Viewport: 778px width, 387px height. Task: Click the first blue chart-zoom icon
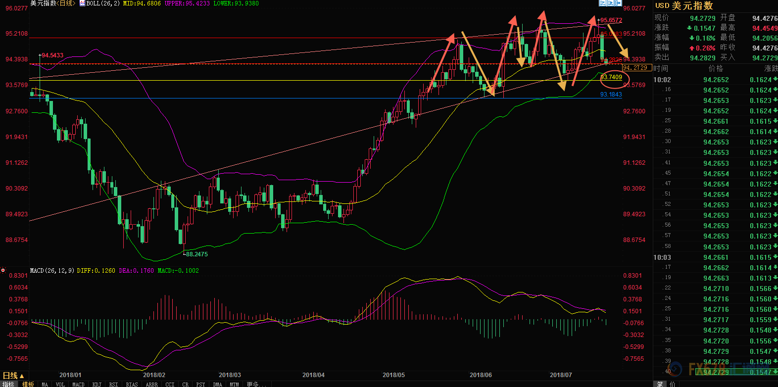click(603, 3)
